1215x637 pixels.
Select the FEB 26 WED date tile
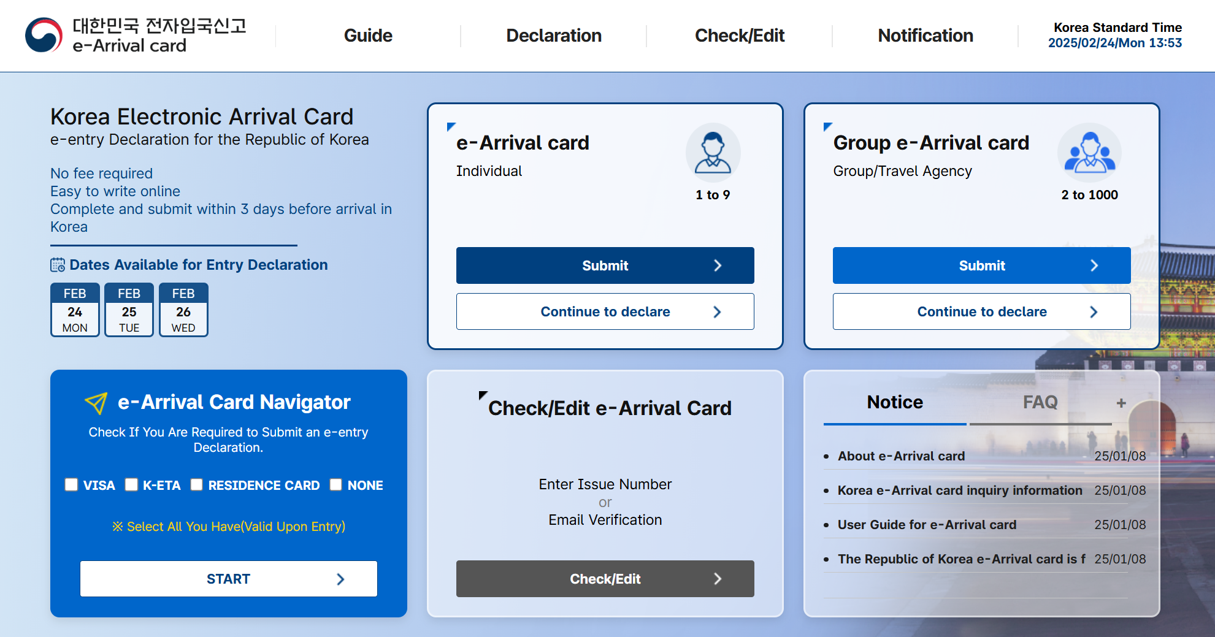pos(183,310)
